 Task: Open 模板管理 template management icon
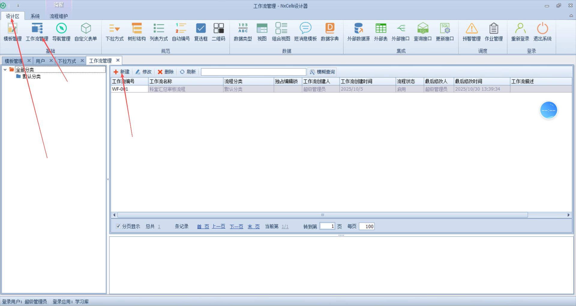click(12, 29)
